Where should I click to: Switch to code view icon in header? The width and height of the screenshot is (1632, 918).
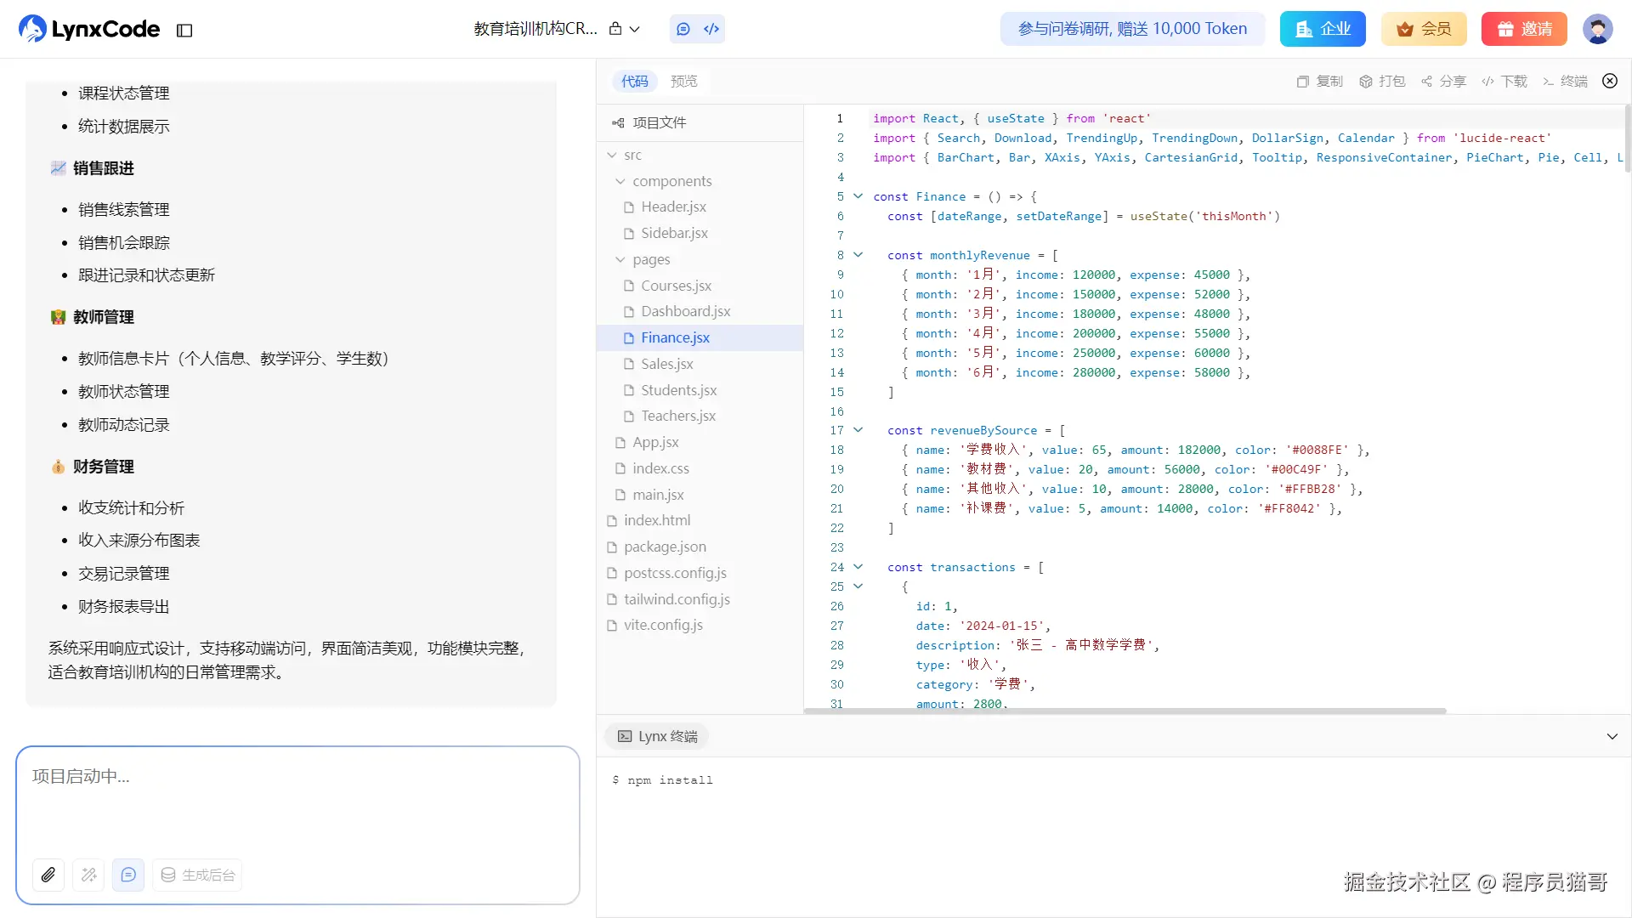pyautogui.click(x=711, y=29)
